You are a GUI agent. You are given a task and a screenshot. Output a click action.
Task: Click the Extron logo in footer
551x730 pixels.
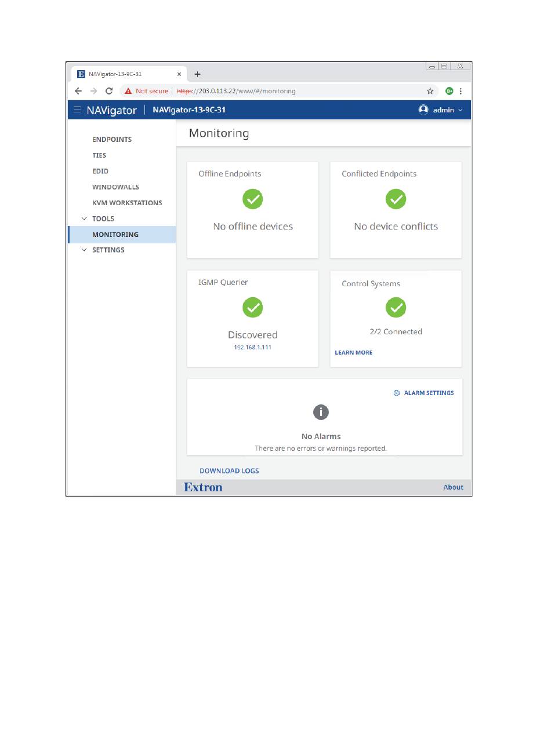[x=203, y=487]
